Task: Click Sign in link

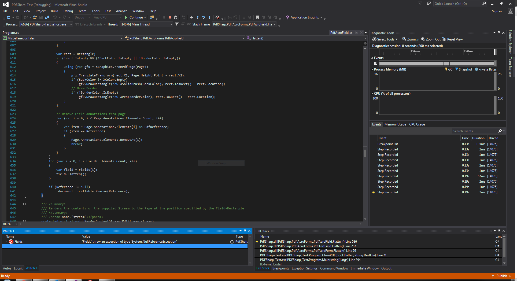Action: pos(497,11)
